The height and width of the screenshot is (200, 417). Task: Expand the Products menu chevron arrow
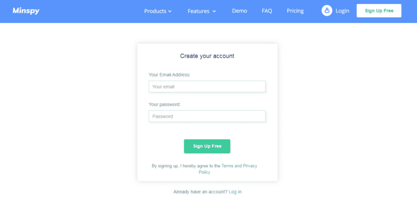[170, 11]
